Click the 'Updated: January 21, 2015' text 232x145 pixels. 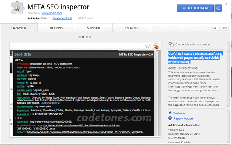pyautogui.click(x=184, y=134)
